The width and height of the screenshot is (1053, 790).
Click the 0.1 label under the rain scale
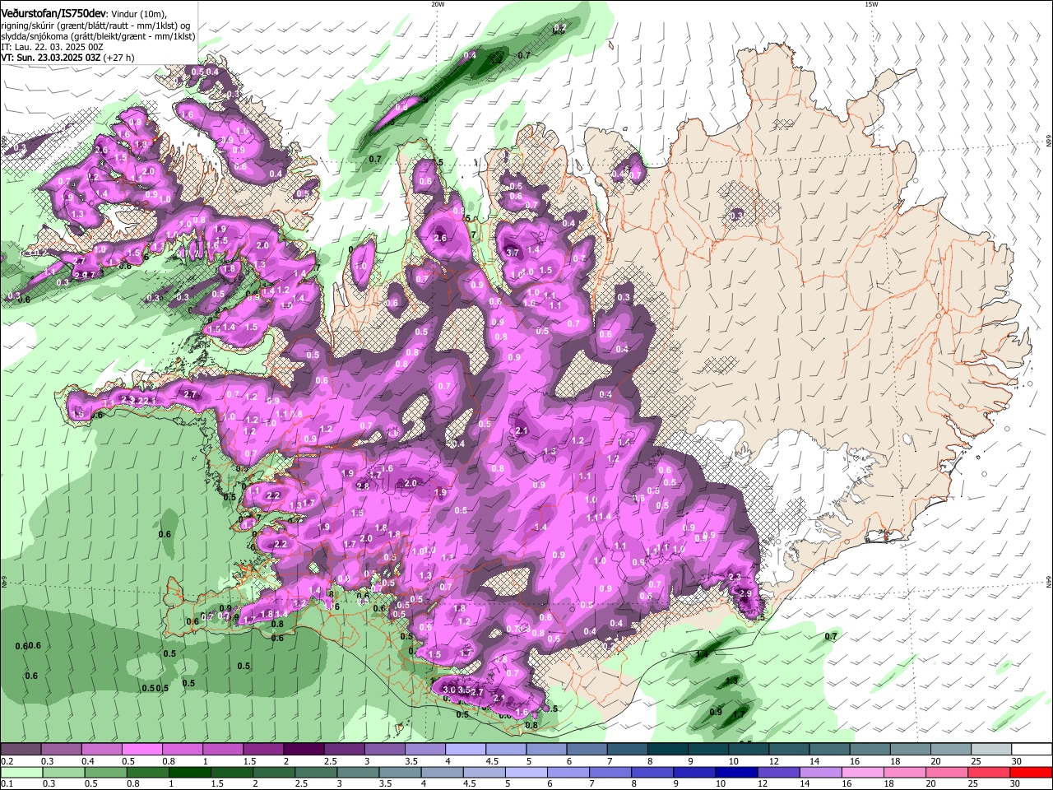click(x=7, y=784)
